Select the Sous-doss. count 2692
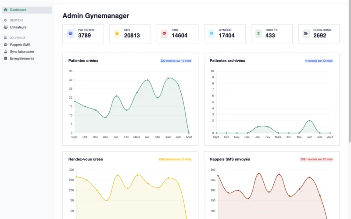351x219 pixels. pos(320,35)
